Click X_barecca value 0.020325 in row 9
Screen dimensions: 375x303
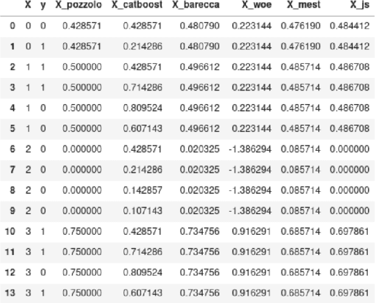pyautogui.click(x=200, y=211)
